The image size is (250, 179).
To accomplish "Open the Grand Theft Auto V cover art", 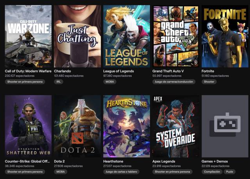I will 176,36.
